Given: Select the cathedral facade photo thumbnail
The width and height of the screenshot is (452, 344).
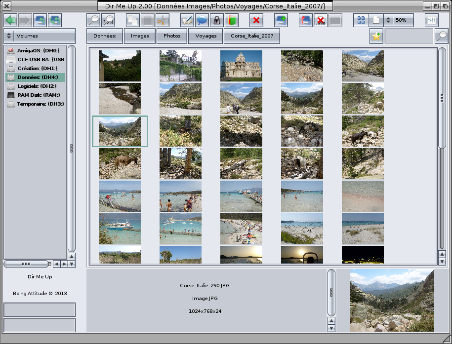Looking at the screenshot, I should (x=241, y=66).
